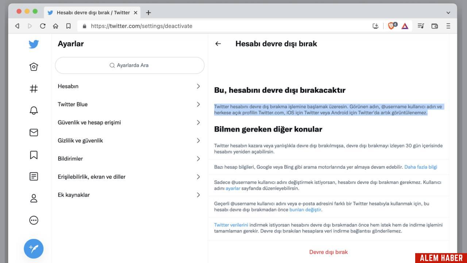The height and width of the screenshot is (263, 467).
Task: Click the Bilmen gereken diğer konular heading
Action: coord(268,129)
